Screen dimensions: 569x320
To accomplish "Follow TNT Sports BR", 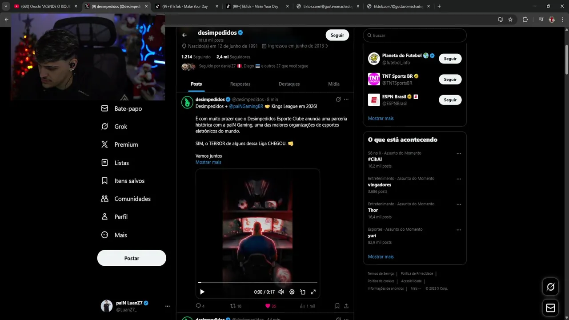I will [x=450, y=79].
